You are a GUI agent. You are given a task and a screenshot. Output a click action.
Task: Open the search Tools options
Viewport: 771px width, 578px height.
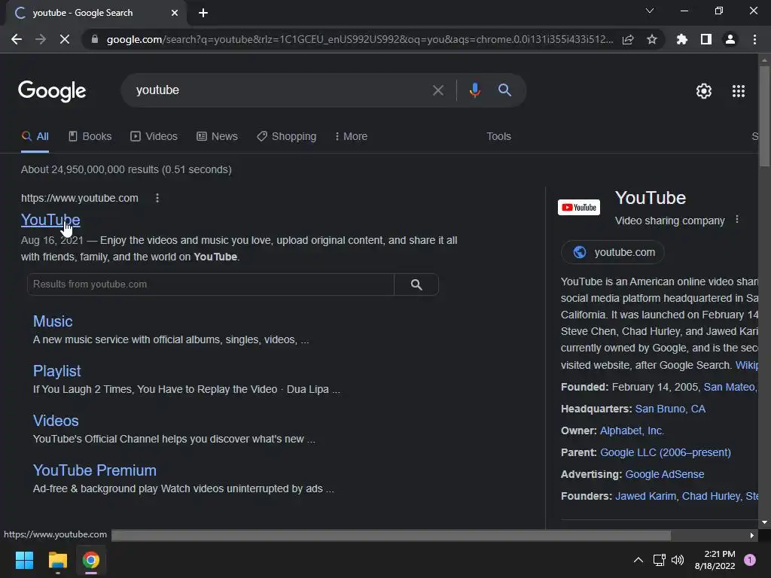coord(498,137)
